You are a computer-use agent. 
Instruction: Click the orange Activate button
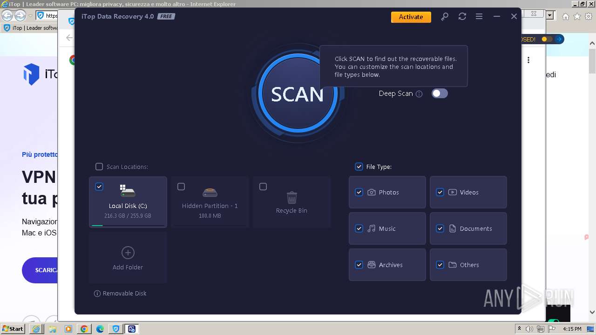point(411,17)
